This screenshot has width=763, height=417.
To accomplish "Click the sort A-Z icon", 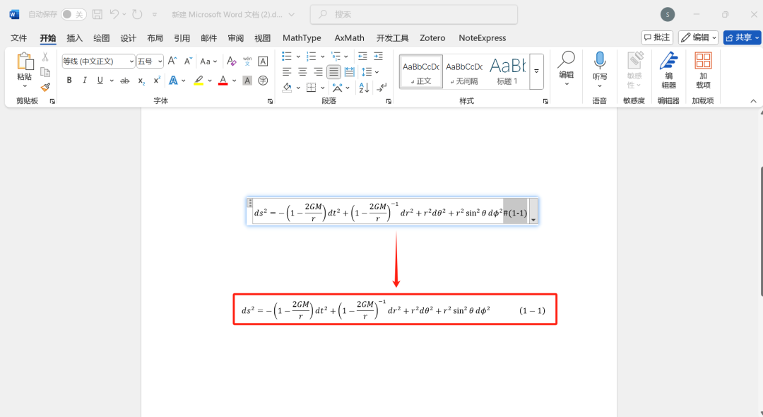I will tap(365, 88).
